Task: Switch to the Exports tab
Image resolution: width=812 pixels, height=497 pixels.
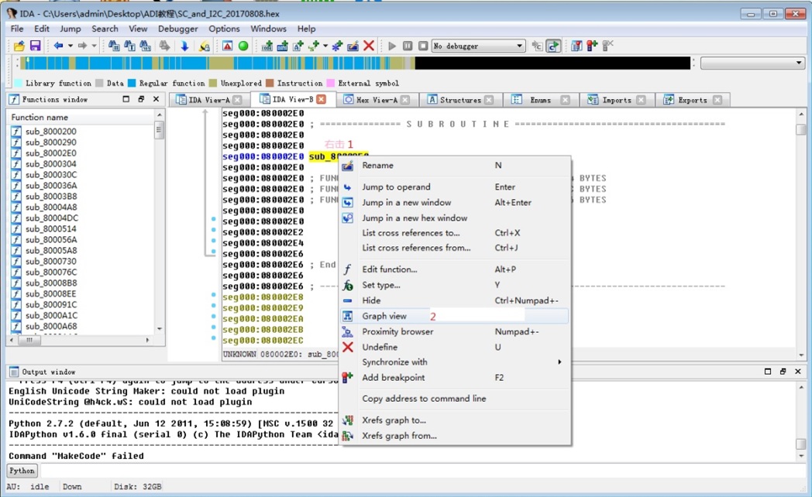Action: coord(693,100)
